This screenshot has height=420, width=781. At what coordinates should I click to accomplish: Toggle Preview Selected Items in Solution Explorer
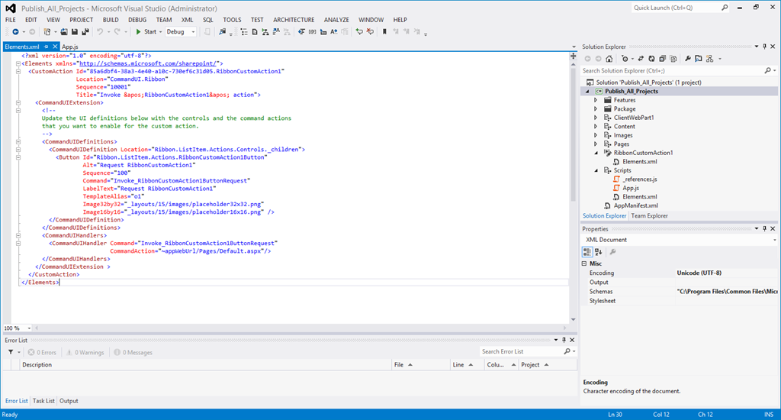coord(699,59)
